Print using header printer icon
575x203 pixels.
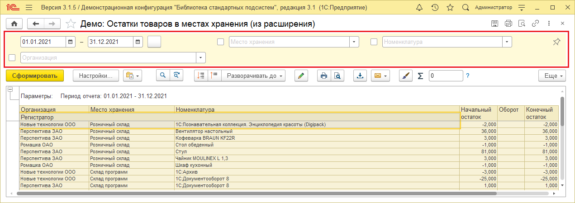pos(508,24)
